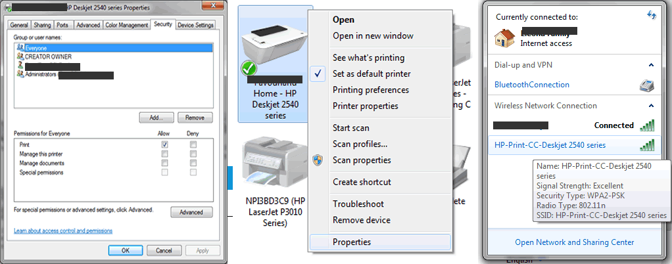
Task: Tick Deny for Manage documents
Action: [x=194, y=163]
